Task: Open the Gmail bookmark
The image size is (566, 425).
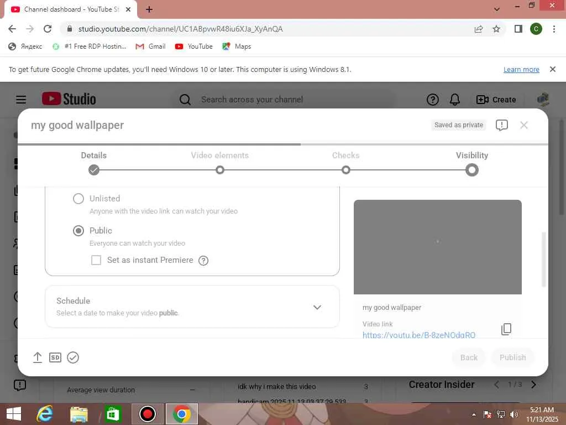Action: point(150,46)
